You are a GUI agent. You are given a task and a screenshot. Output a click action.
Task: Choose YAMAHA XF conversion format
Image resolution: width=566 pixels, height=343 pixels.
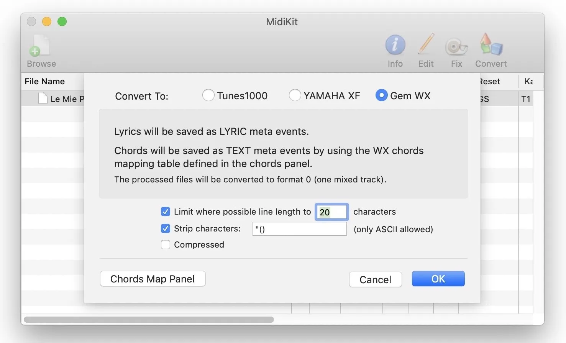(295, 95)
